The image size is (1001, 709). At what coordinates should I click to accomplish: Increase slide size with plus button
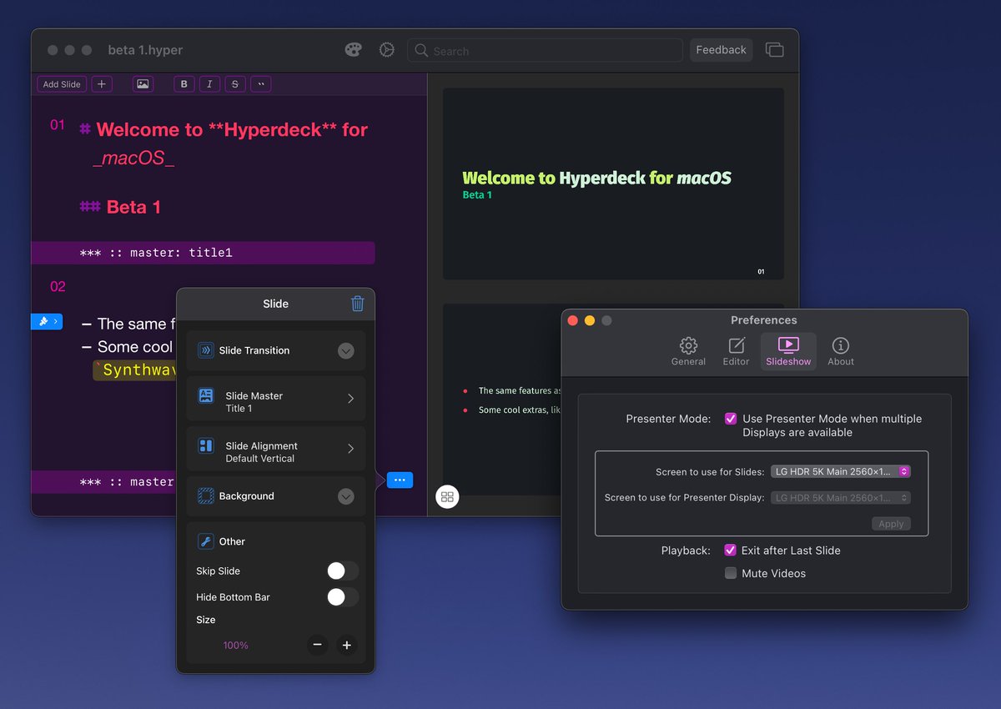click(347, 645)
